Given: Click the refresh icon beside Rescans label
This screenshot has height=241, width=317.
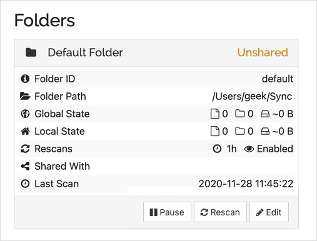Looking at the screenshot, I should coord(25,149).
